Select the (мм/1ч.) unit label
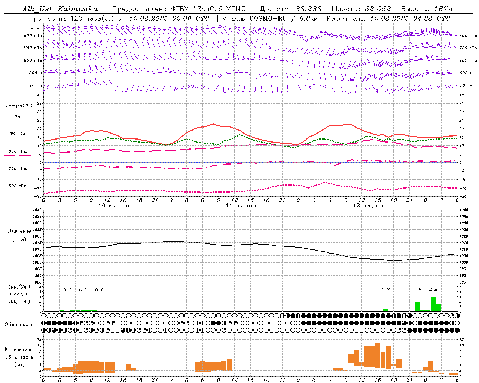 pos(19,301)
